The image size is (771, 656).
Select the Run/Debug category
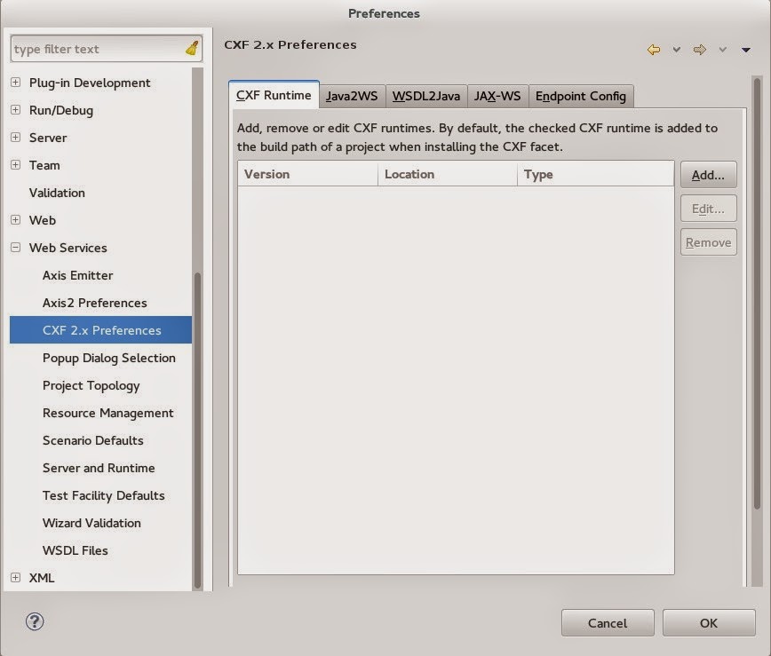pos(61,110)
